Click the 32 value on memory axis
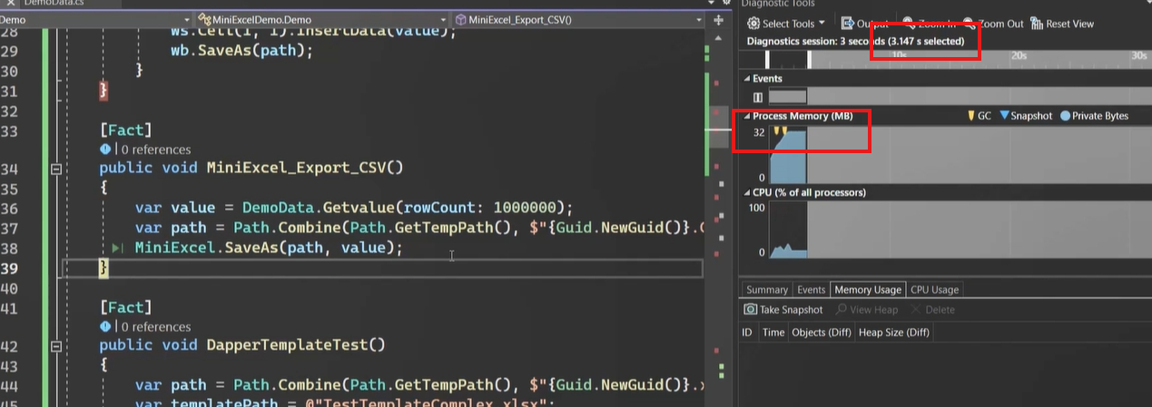Image resolution: width=1152 pixels, height=407 pixels. 759,132
